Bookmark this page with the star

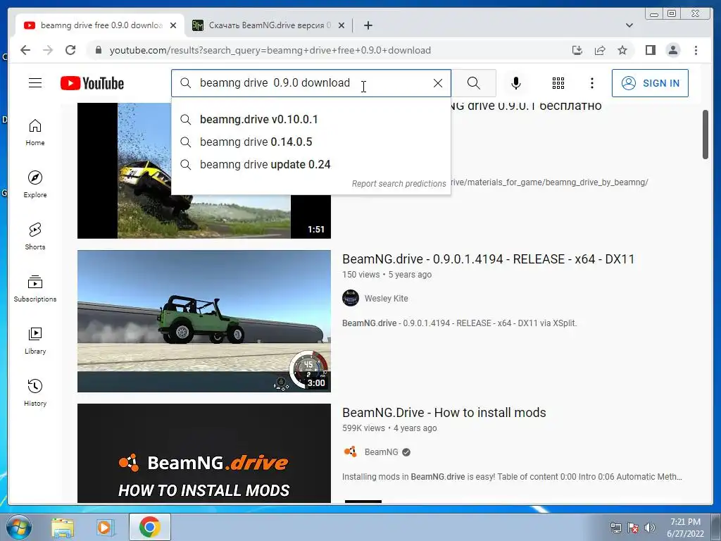point(622,50)
